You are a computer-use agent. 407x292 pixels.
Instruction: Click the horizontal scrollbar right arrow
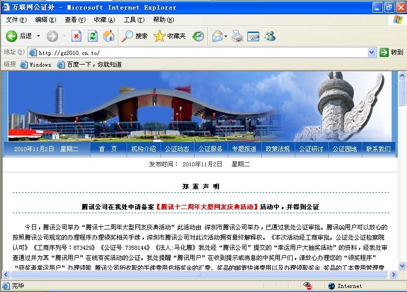click(x=393, y=274)
